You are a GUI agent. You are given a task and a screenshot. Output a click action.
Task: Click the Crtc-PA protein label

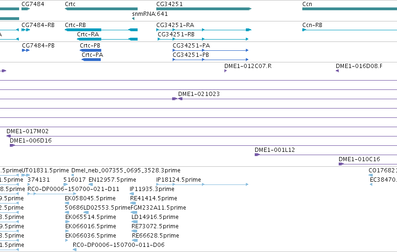pos(92,55)
